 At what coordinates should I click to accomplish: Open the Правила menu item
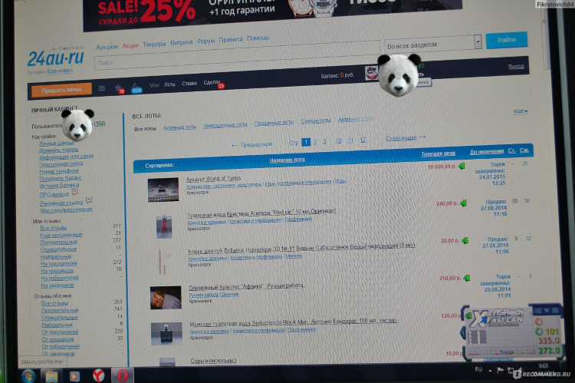230,40
